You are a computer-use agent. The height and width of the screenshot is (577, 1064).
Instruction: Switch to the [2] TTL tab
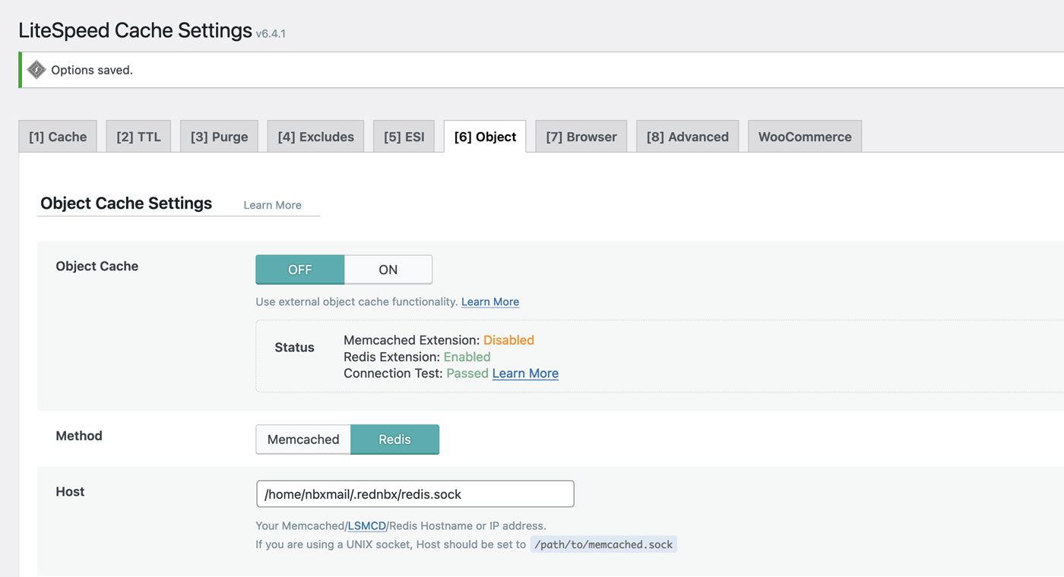pyautogui.click(x=138, y=137)
